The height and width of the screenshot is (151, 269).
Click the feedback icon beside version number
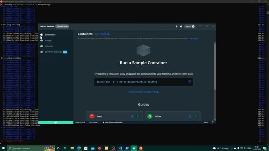[213, 122]
